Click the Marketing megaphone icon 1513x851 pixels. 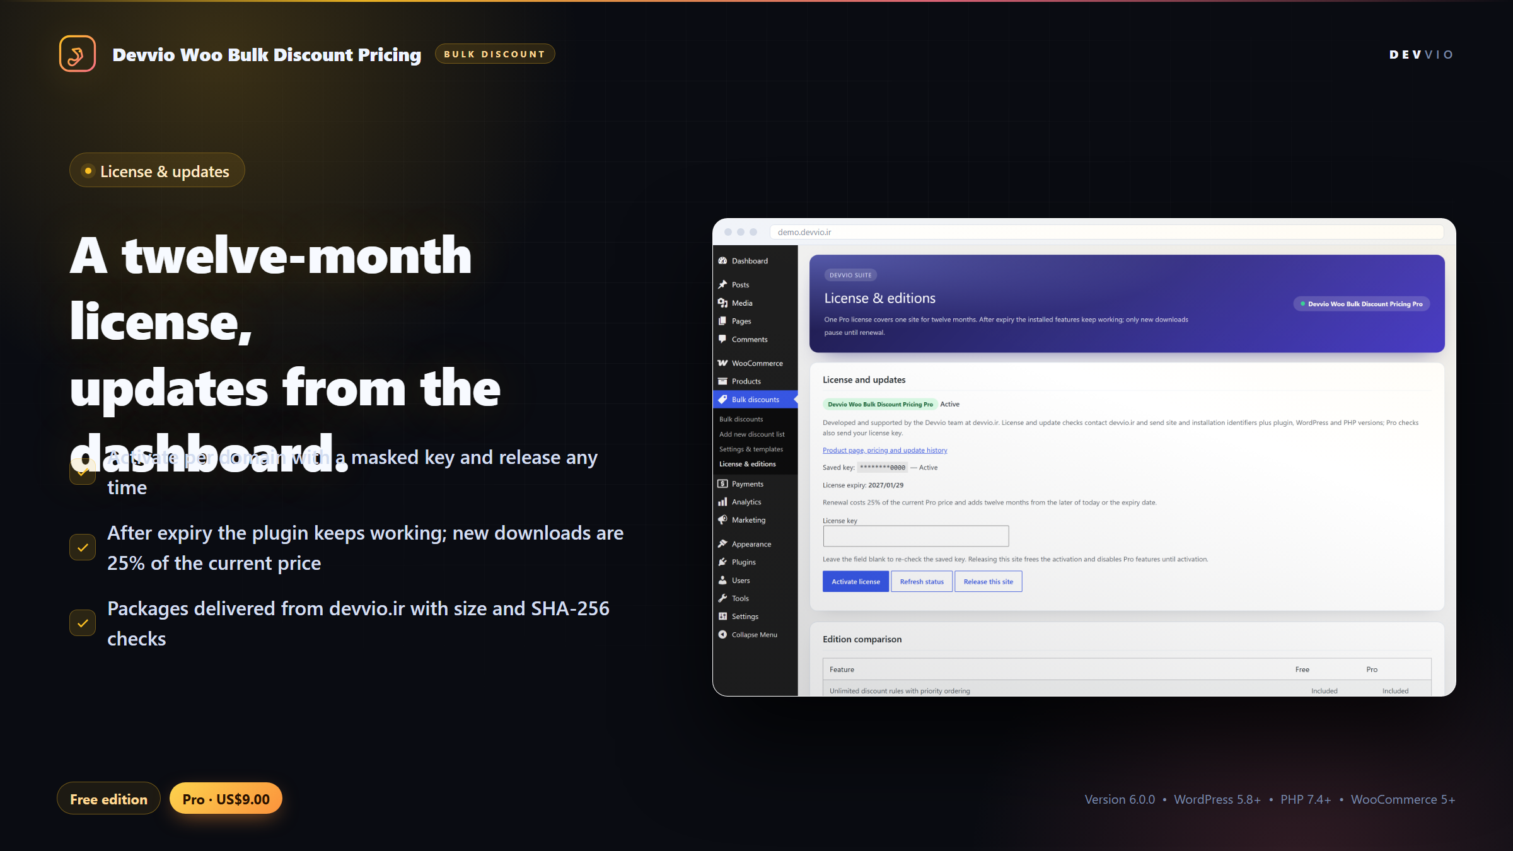pyautogui.click(x=722, y=520)
